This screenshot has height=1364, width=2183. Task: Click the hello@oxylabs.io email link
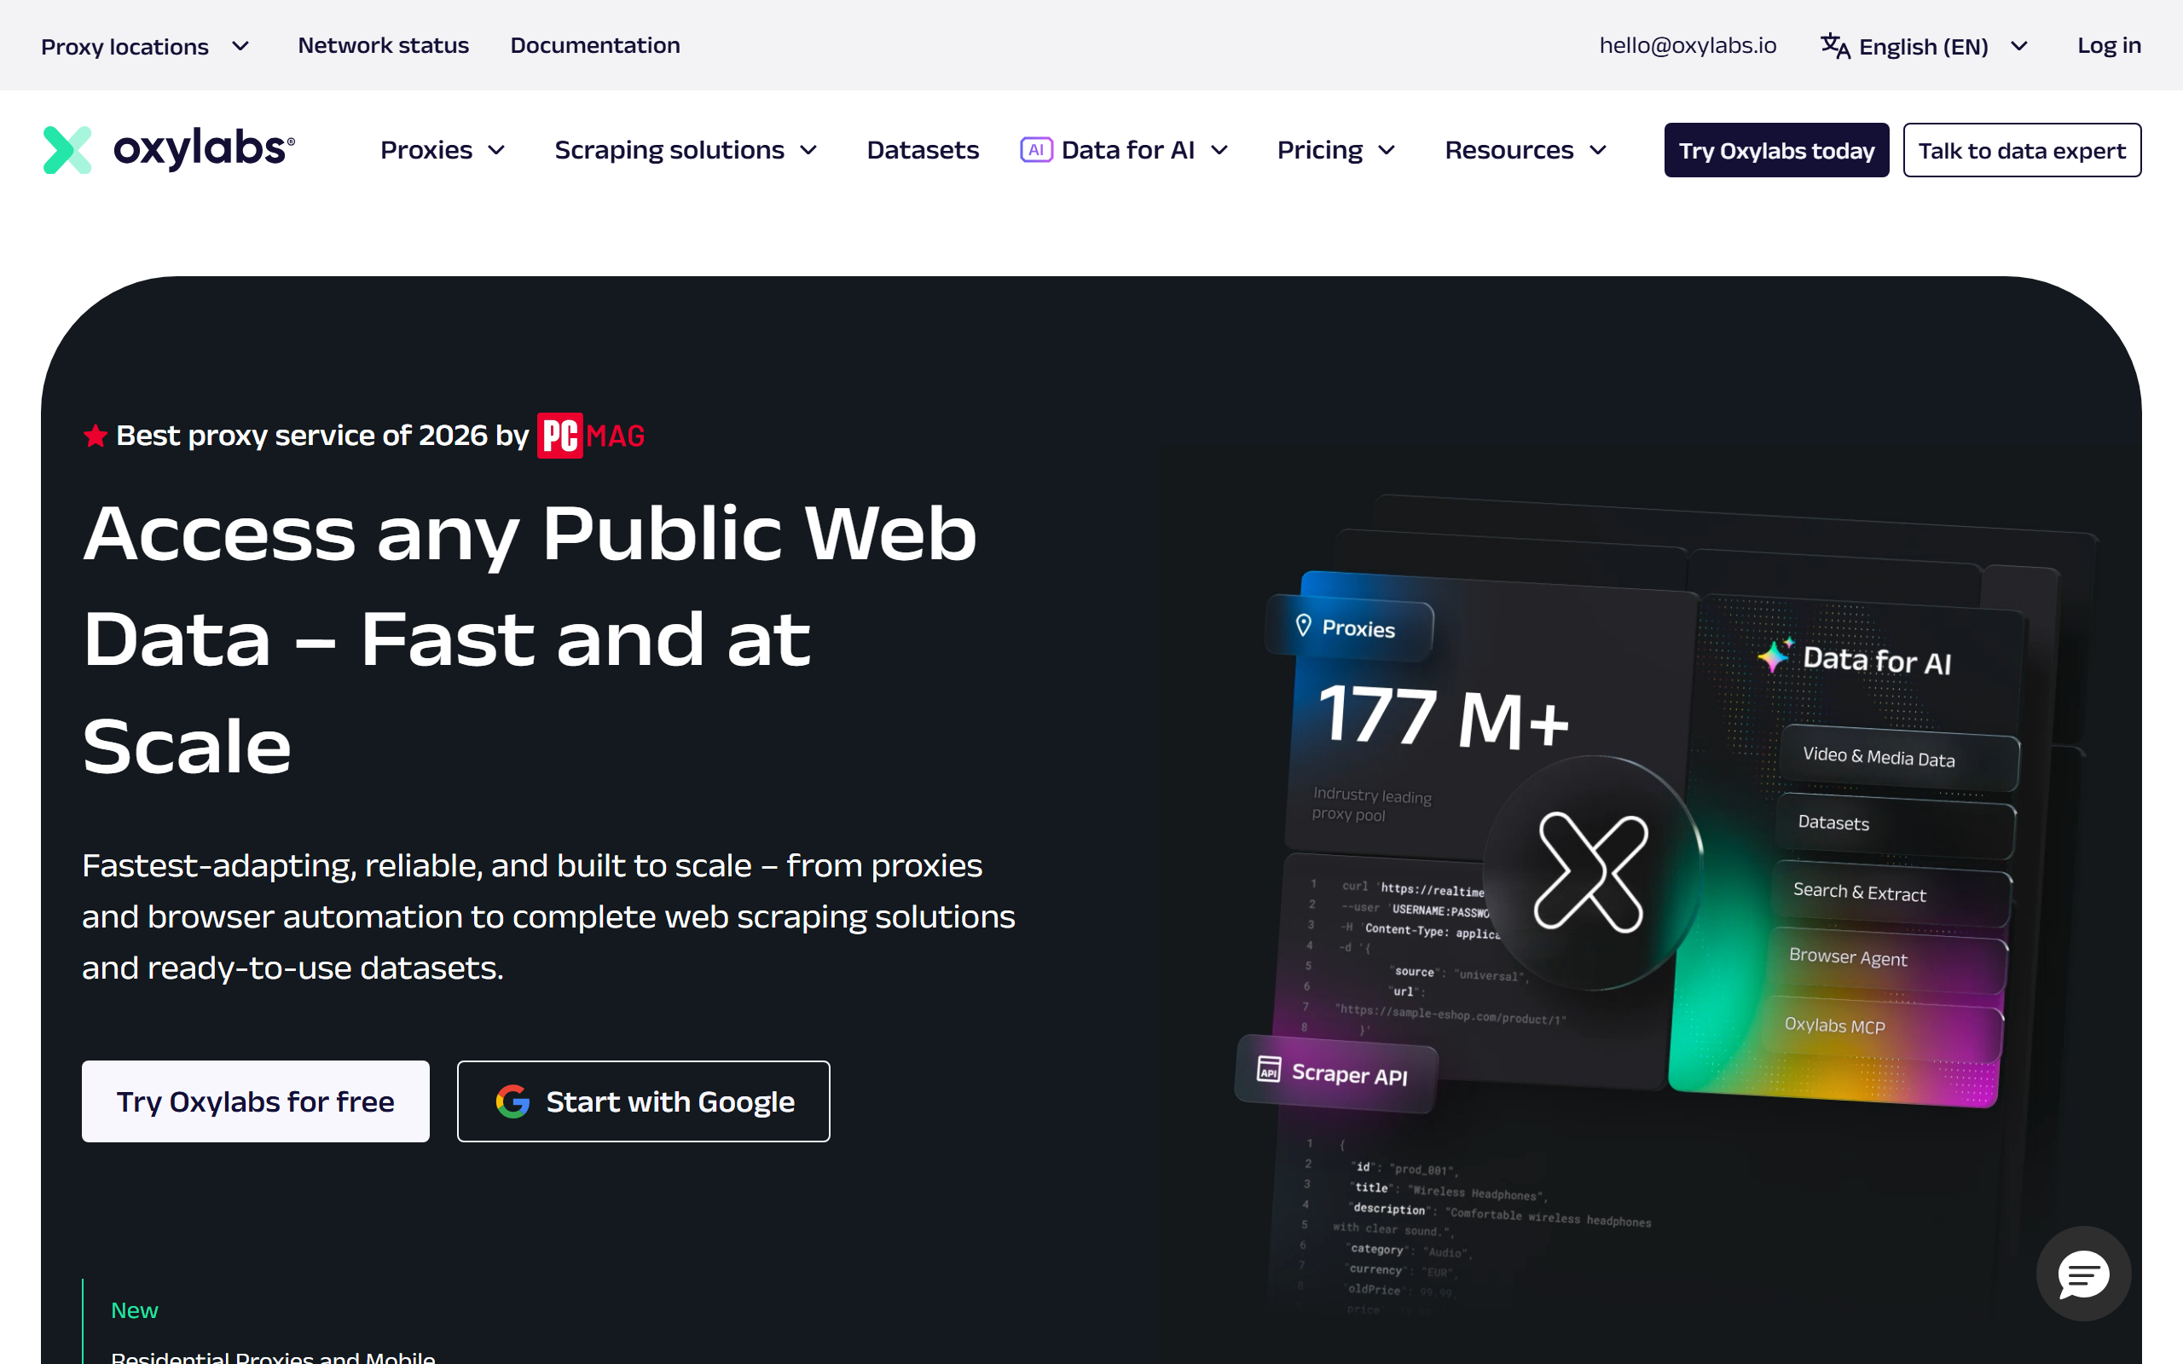[x=1688, y=45]
